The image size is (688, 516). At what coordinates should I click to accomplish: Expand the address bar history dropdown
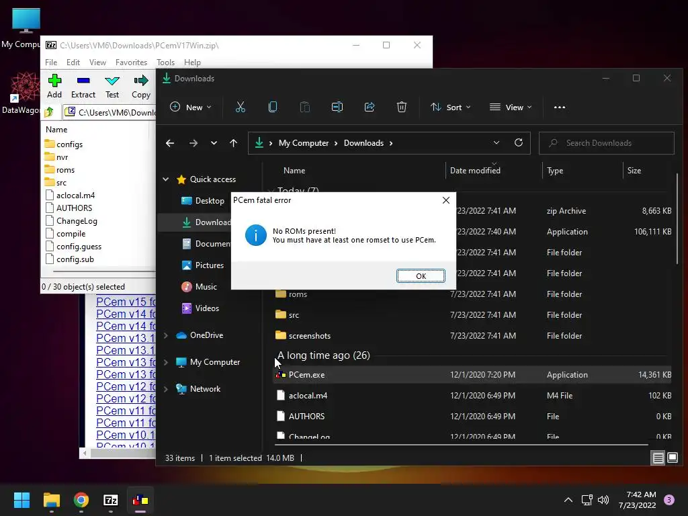(497, 142)
